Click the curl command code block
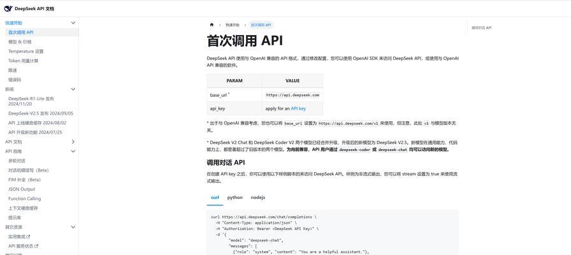571x255 pixels. (333, 233)
